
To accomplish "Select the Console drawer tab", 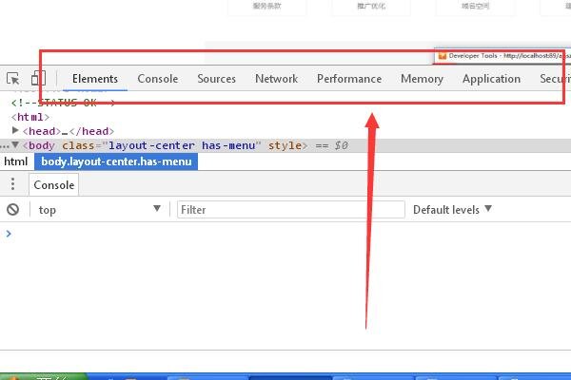I will pyautogui.click(x=54, y=185).
